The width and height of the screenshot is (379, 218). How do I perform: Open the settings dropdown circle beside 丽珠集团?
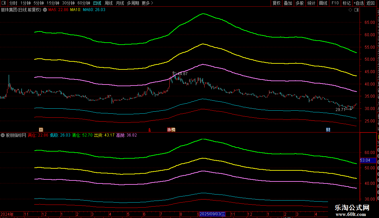45,10
